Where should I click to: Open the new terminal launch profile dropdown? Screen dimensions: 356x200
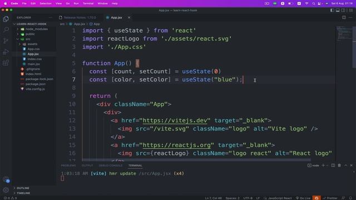tap(327, 166)
